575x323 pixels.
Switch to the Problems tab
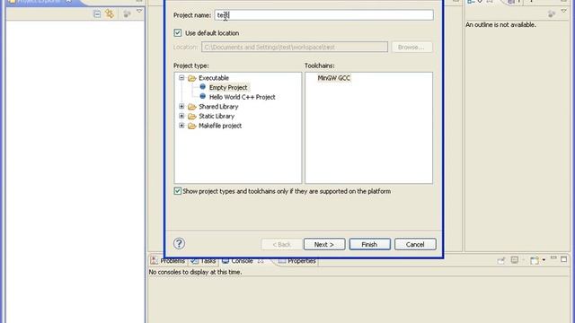click(x=168, y=261)
